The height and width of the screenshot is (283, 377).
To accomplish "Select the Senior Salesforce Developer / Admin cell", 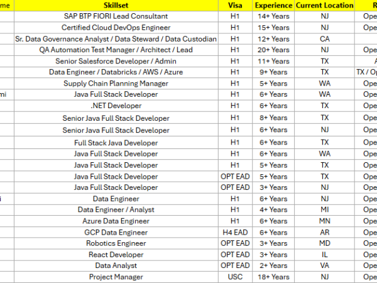I will (116, 62).
